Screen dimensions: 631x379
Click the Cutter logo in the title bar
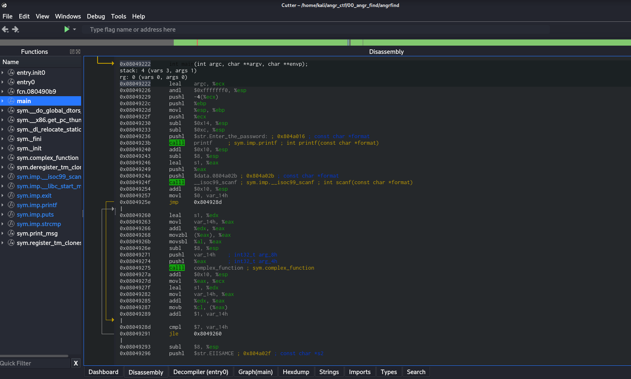[4, 5]
